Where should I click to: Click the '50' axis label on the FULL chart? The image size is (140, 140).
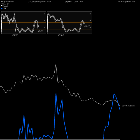(90, 20)
